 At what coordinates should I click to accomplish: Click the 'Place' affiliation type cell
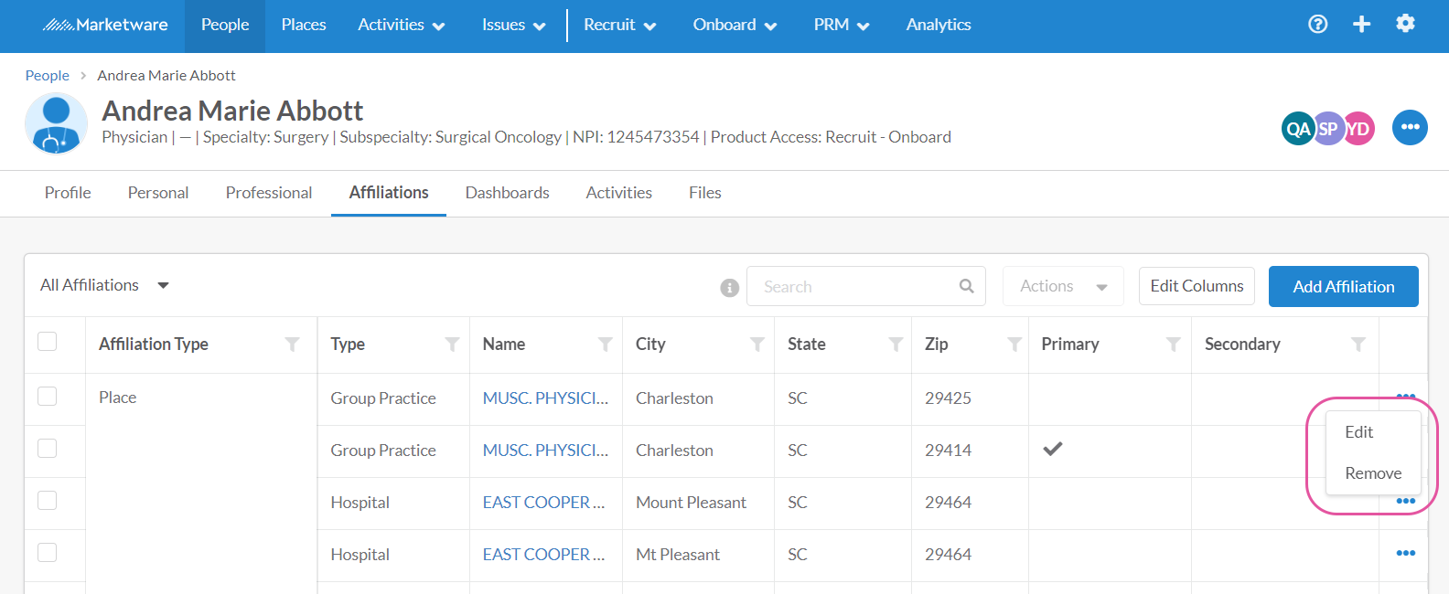(x=117, y=398)
